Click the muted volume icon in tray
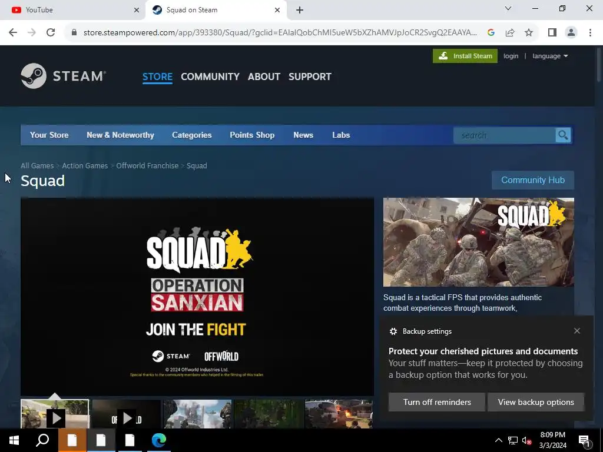This screenshot has height=452, width=603. click(527, 440)
